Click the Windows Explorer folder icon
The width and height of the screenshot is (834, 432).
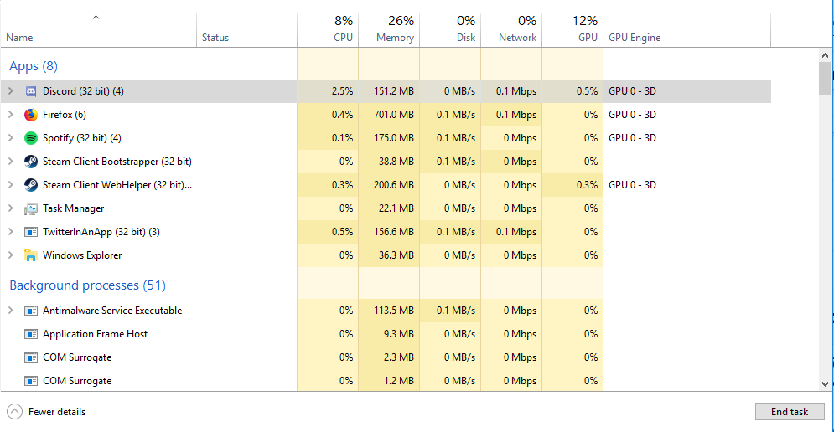(31, 255)
